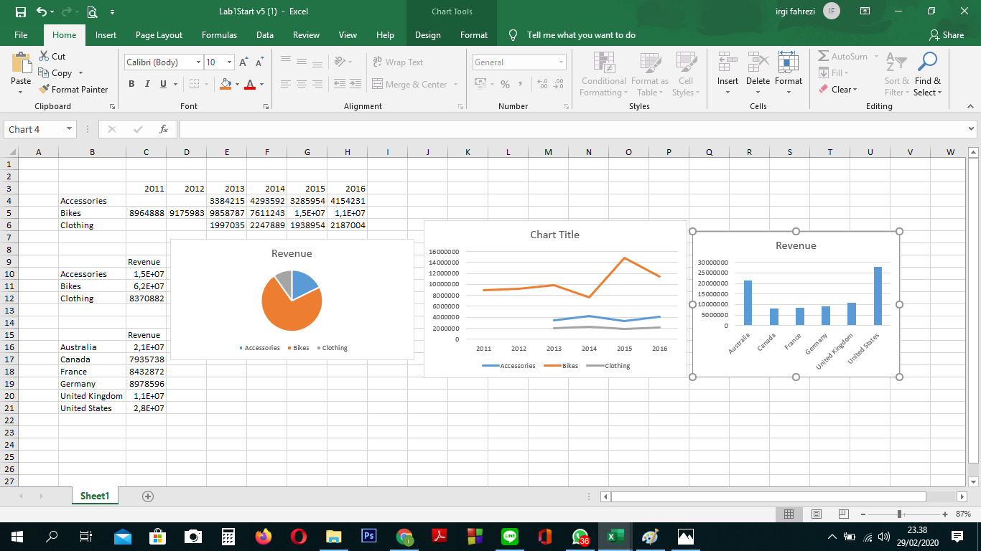Click the Percent Style icon

coord(505,84)
